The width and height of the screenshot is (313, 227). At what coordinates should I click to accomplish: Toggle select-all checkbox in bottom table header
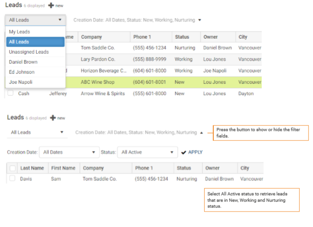[x=12, y=168]
